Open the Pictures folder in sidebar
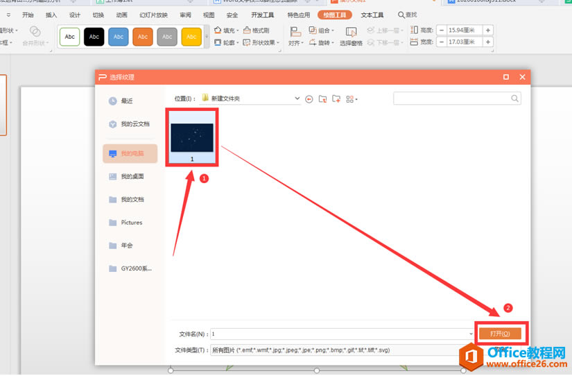 (130, 223)
